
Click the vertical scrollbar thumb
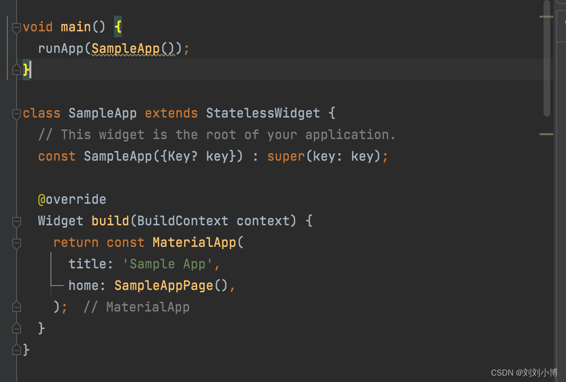click(x=546, y=58)
